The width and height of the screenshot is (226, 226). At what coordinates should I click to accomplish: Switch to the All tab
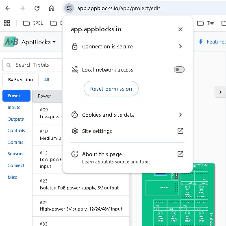click(46, 80)
